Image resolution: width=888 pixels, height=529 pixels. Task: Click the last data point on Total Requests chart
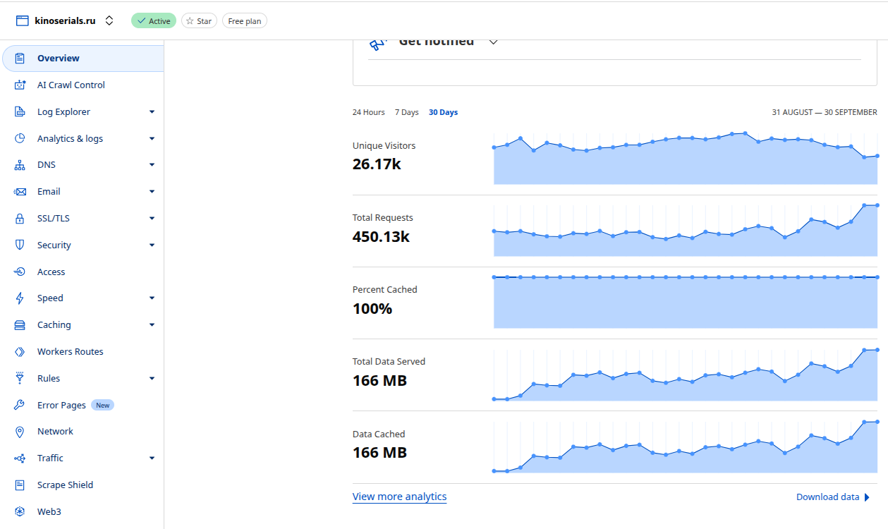[877, 205]
